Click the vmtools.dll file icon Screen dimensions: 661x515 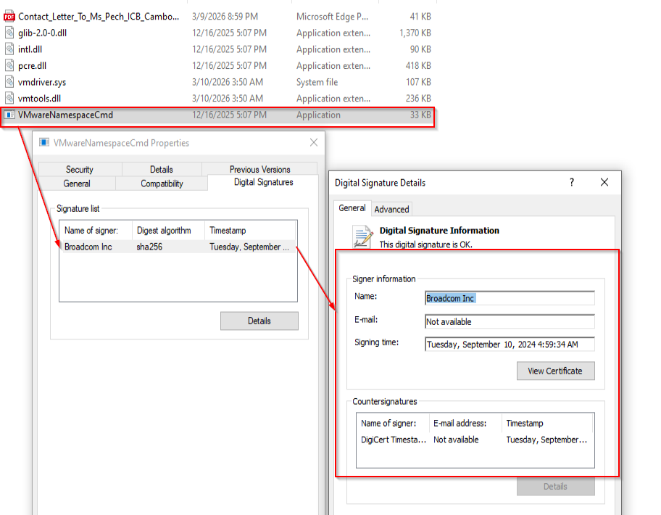tap(9, 98)
